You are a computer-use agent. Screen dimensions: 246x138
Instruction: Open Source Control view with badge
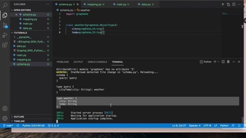5,25
